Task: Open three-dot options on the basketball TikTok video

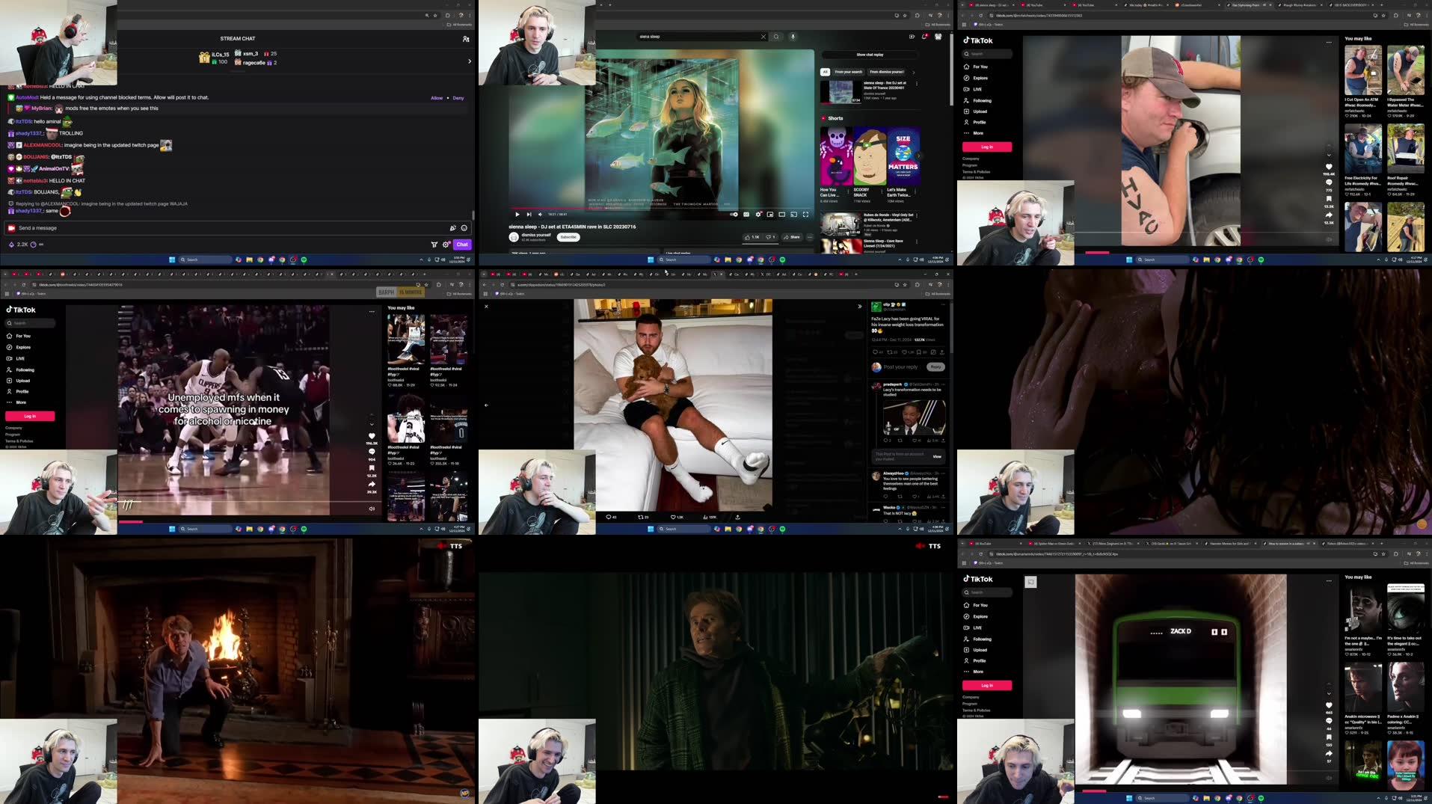Action: (372, 312)
